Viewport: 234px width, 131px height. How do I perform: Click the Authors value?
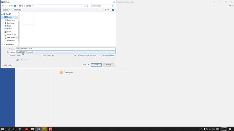pyautogui.click(x=19, y=56)
